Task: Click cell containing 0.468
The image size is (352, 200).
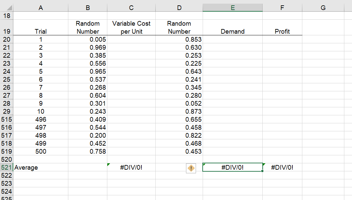Action: pos(179,143)
